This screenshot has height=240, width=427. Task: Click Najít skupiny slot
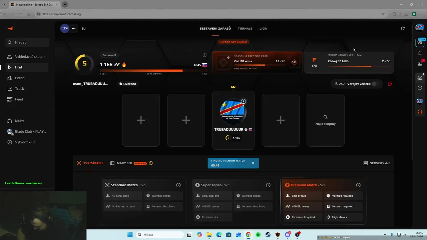(x=326, y=120)
